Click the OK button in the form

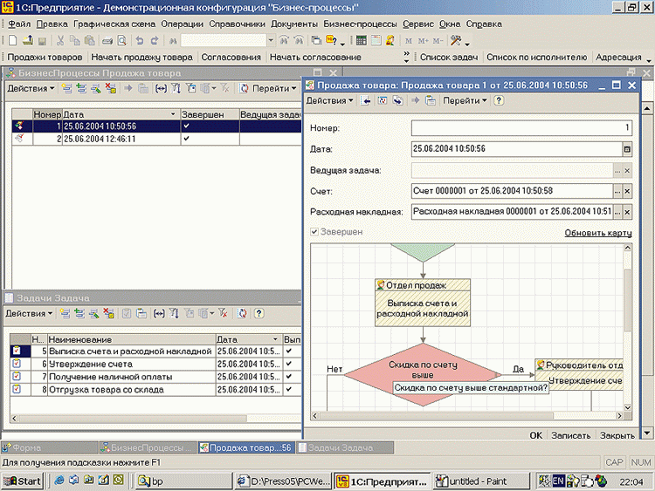(x=536, y=435)
